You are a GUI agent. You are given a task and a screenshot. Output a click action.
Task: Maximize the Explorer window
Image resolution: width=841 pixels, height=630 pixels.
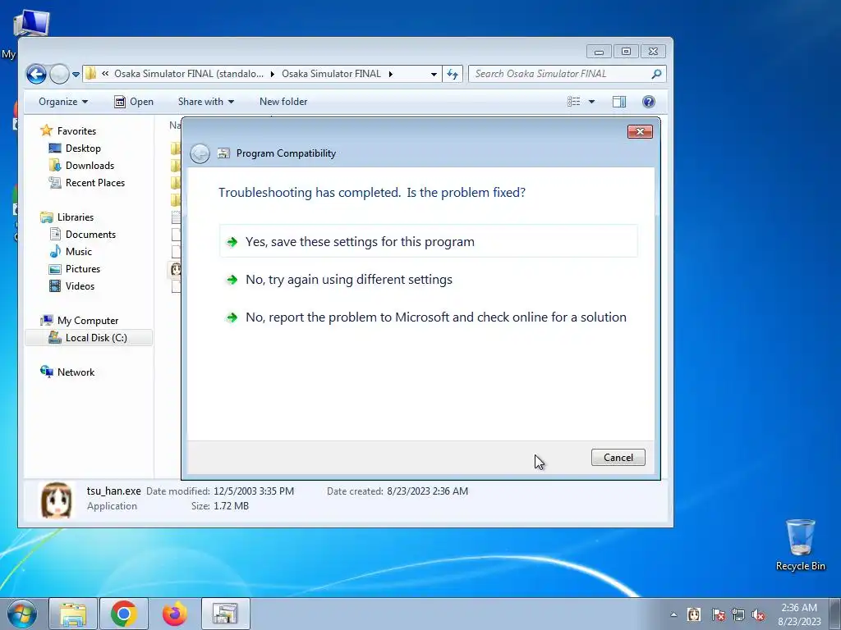626,52
